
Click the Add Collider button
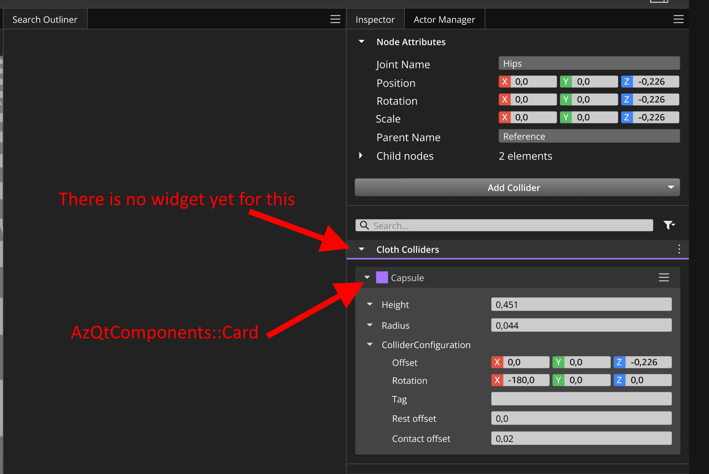[514, 187]
